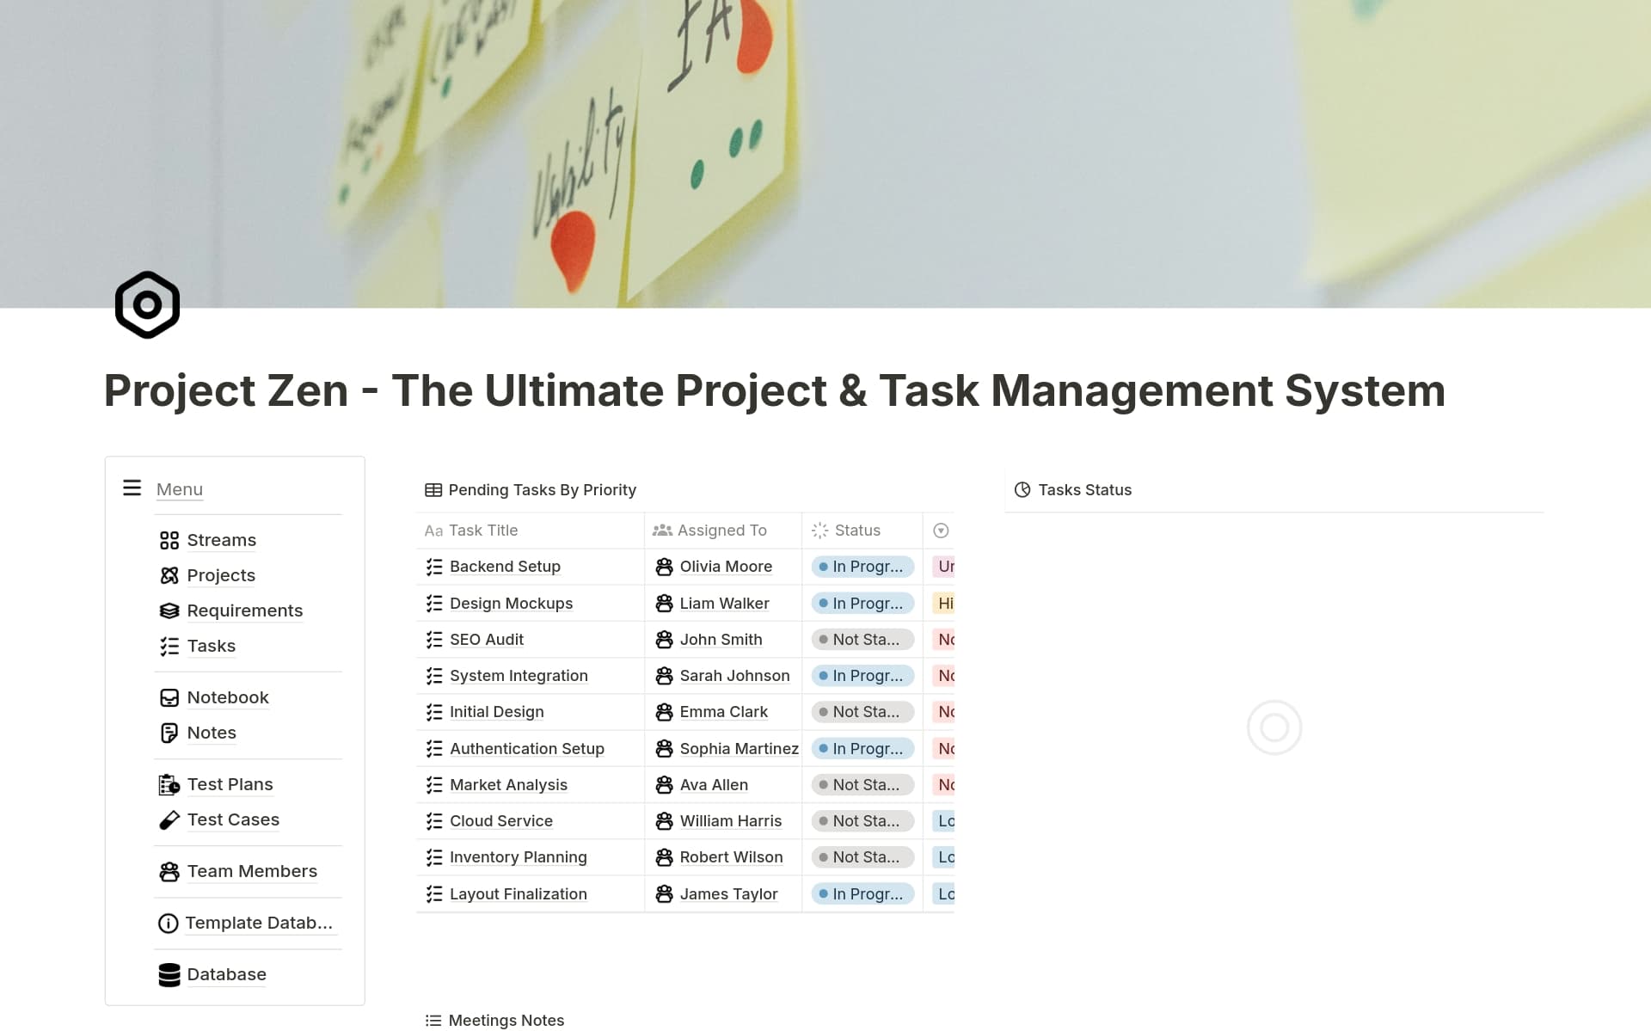The height and width of the screenshot is (1031, 1651).
Task: Open the Design Mockups task title
Action: coord(511,603)
